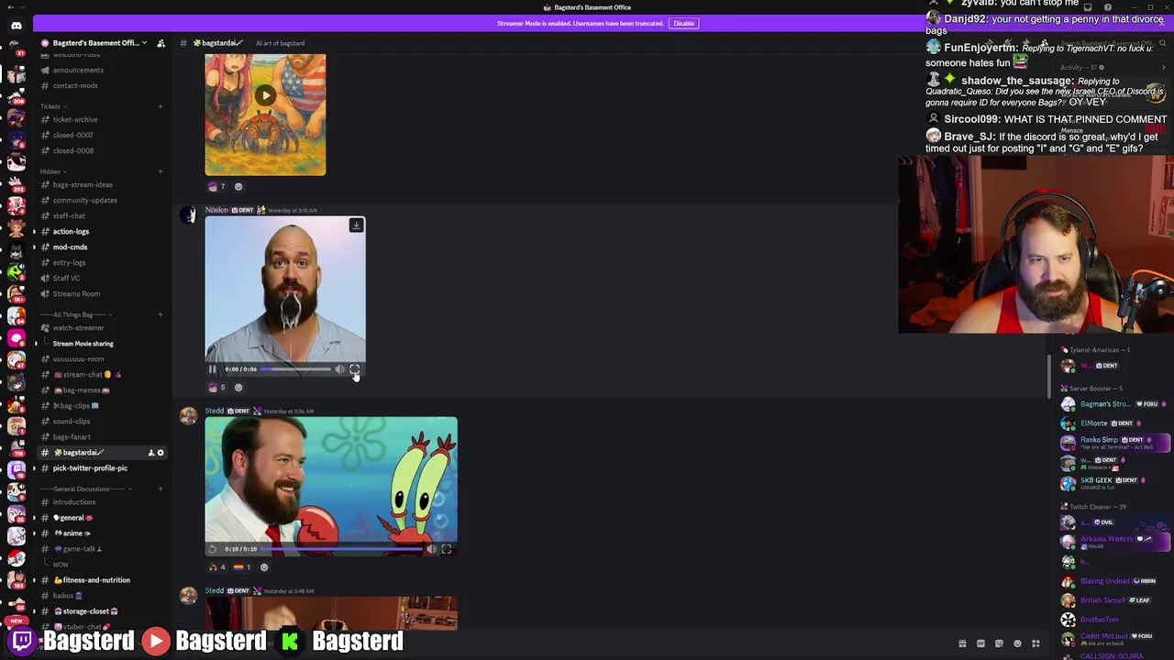Toggle volume on the Mr. Krabs video
This screenshot has width=1174, height=660.
[431, 549]
